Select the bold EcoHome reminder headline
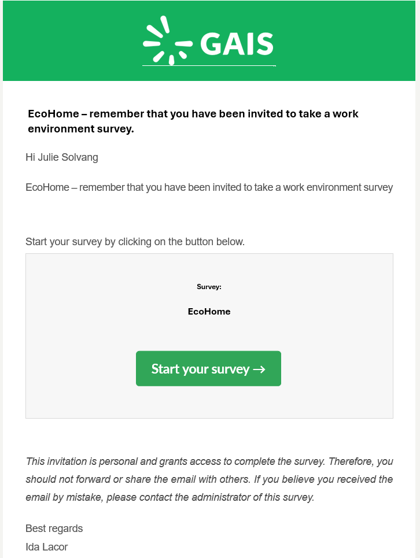Image resolution: width=420 pixels, height=558 pixels. (x=193, y=121)
